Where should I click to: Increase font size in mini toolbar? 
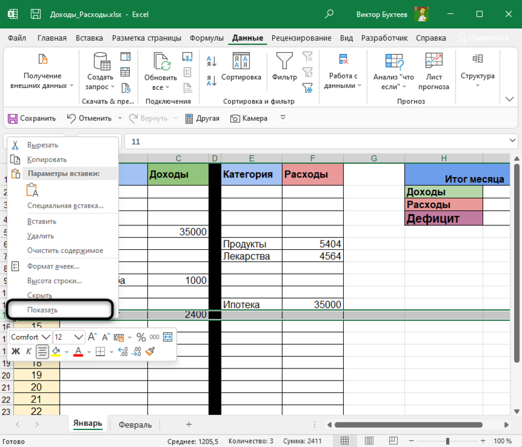92,337
